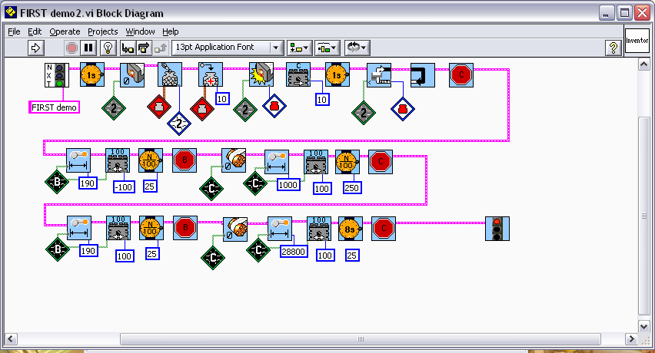
Task: Click the horizontal scrollbar left arrow
Action: 12,339
